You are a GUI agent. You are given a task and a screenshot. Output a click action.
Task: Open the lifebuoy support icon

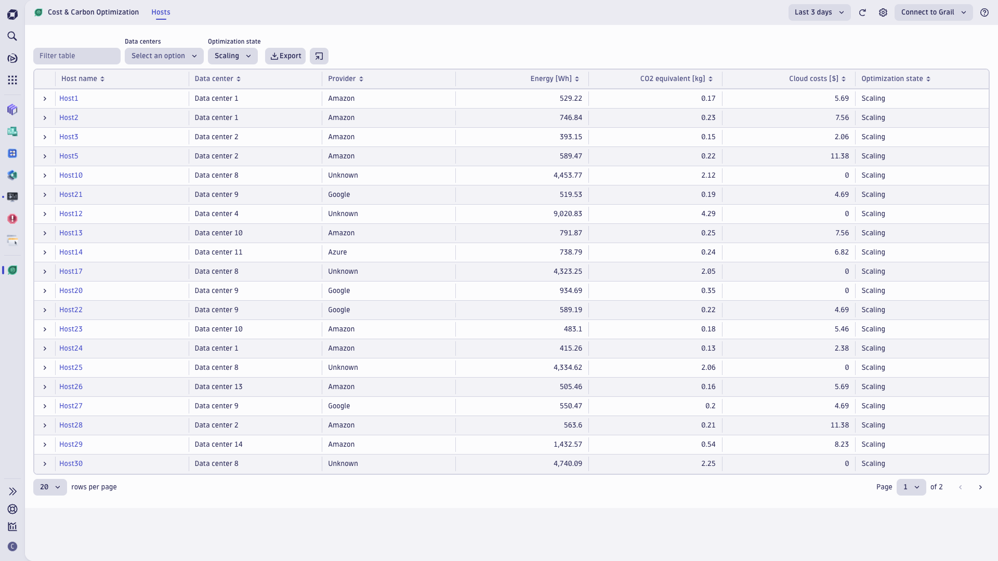coord(12,509)
